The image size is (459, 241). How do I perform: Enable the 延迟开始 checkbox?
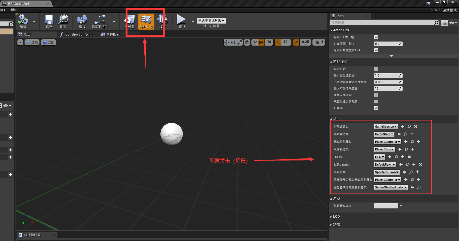click(x=376, y=69)
